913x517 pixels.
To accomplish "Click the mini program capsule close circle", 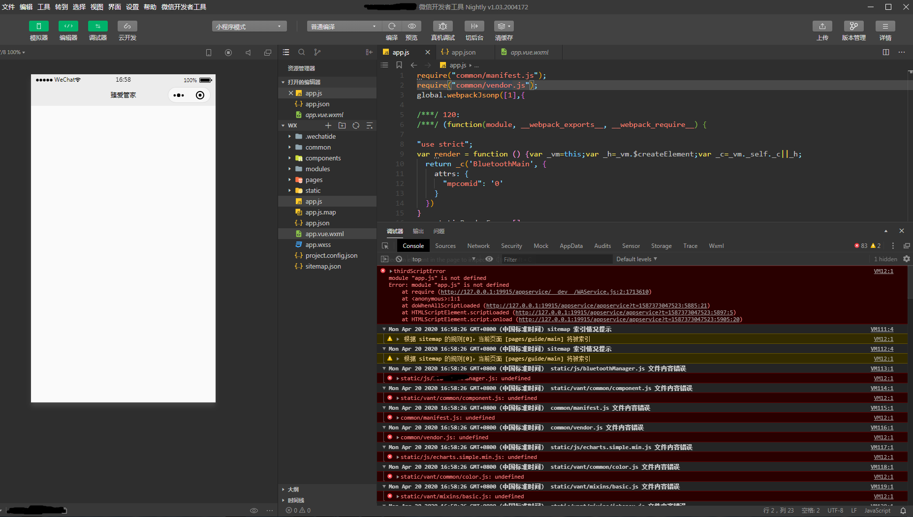I will coord(200,95).
